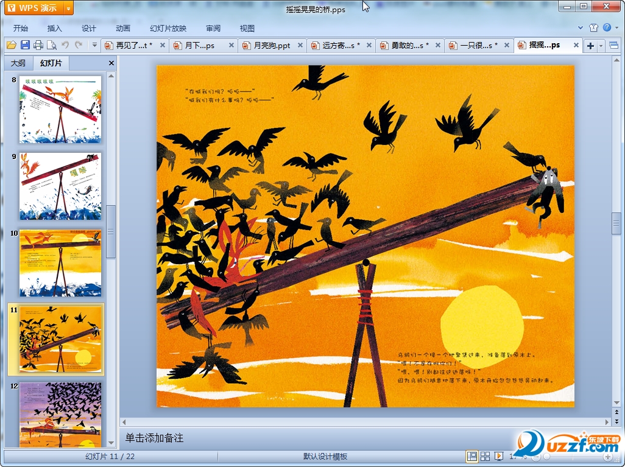Expand the WPS 演示 menu dropdown arrow
The image size is (625, 467).
click(x=69, y=8)
